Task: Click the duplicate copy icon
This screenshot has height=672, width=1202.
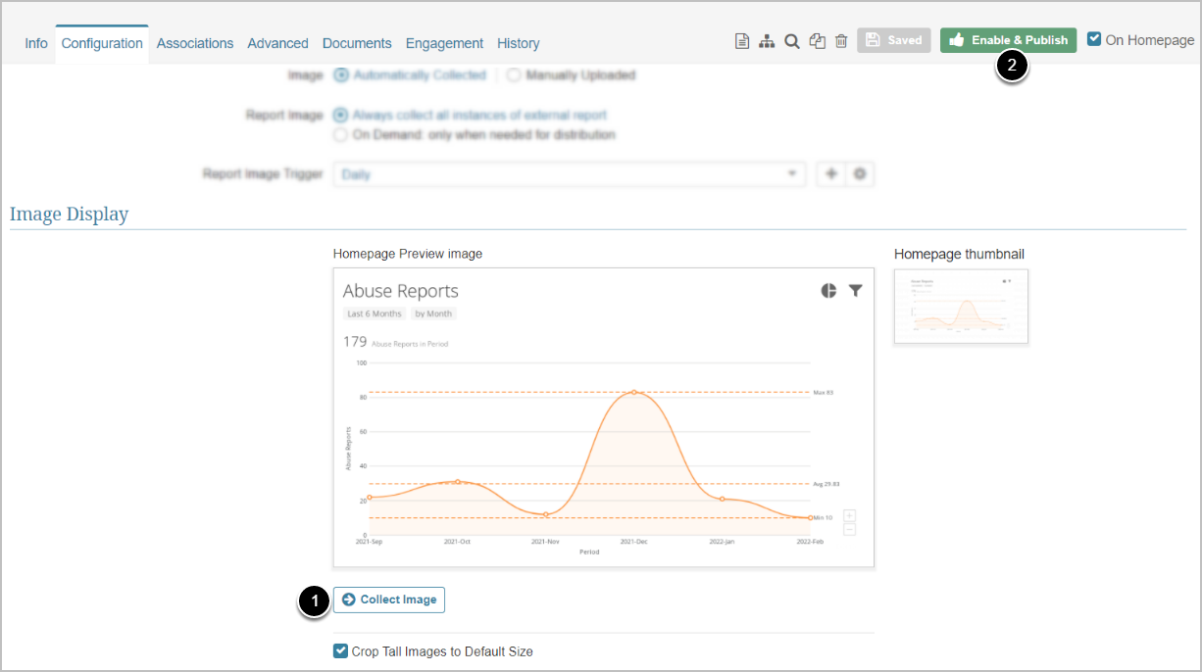Action: click(817, 41)
